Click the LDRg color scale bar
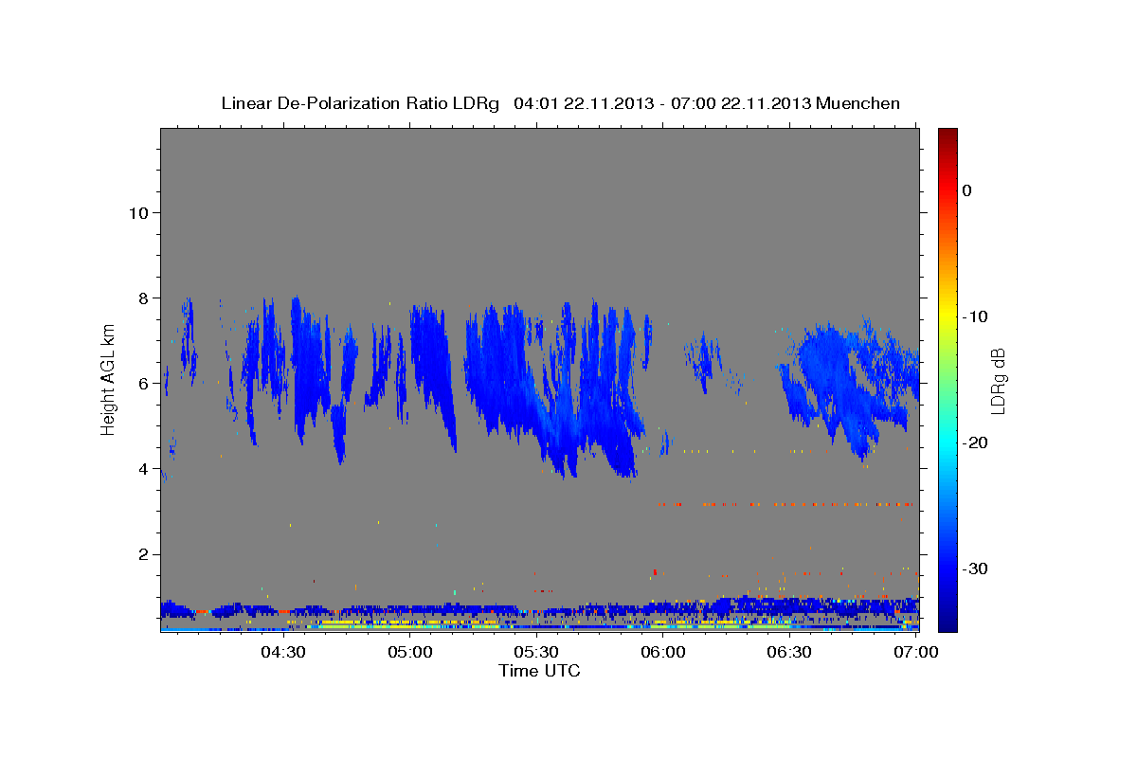The height and width of the screenshot is (758, 1137). click(947, 380)
